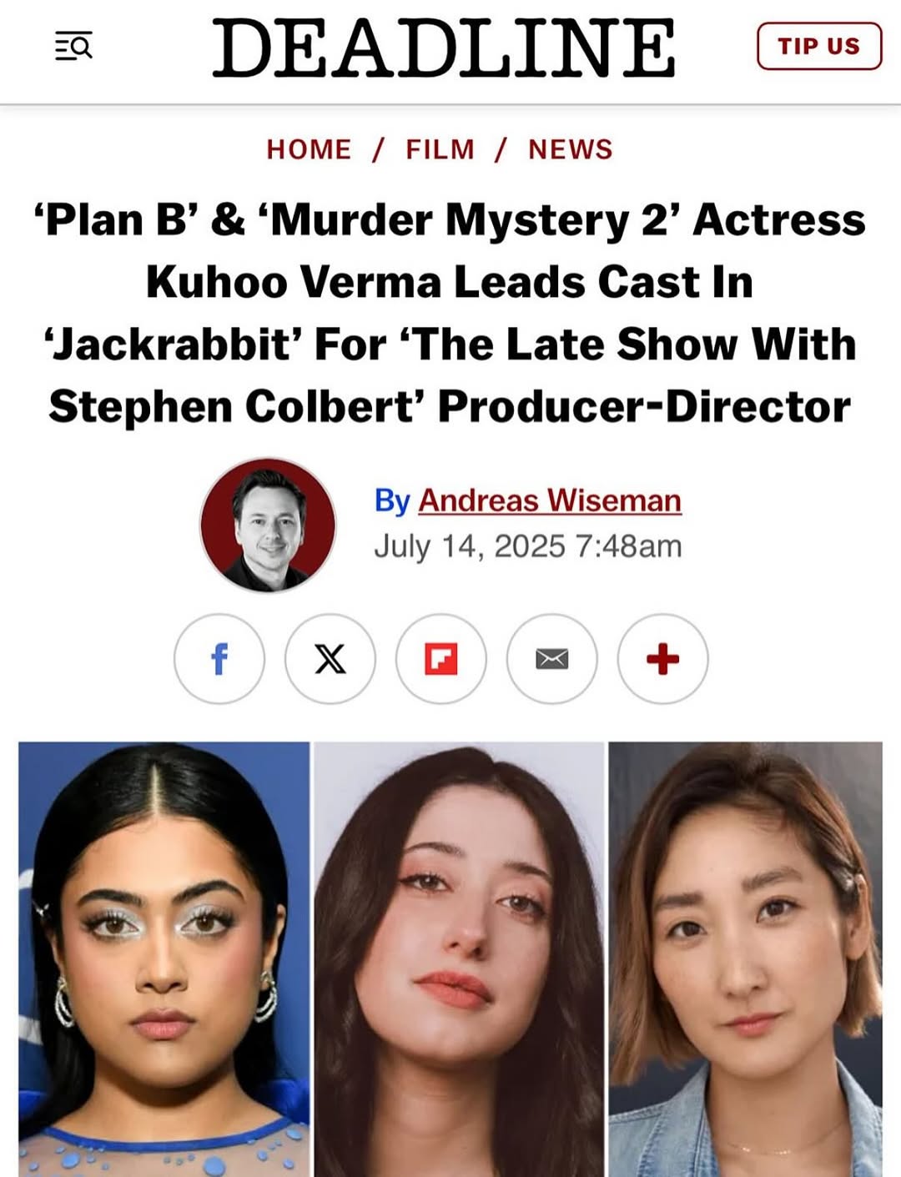Share article via email icon
Screen dimensions: 901x1177
click(x=552, y=659)
